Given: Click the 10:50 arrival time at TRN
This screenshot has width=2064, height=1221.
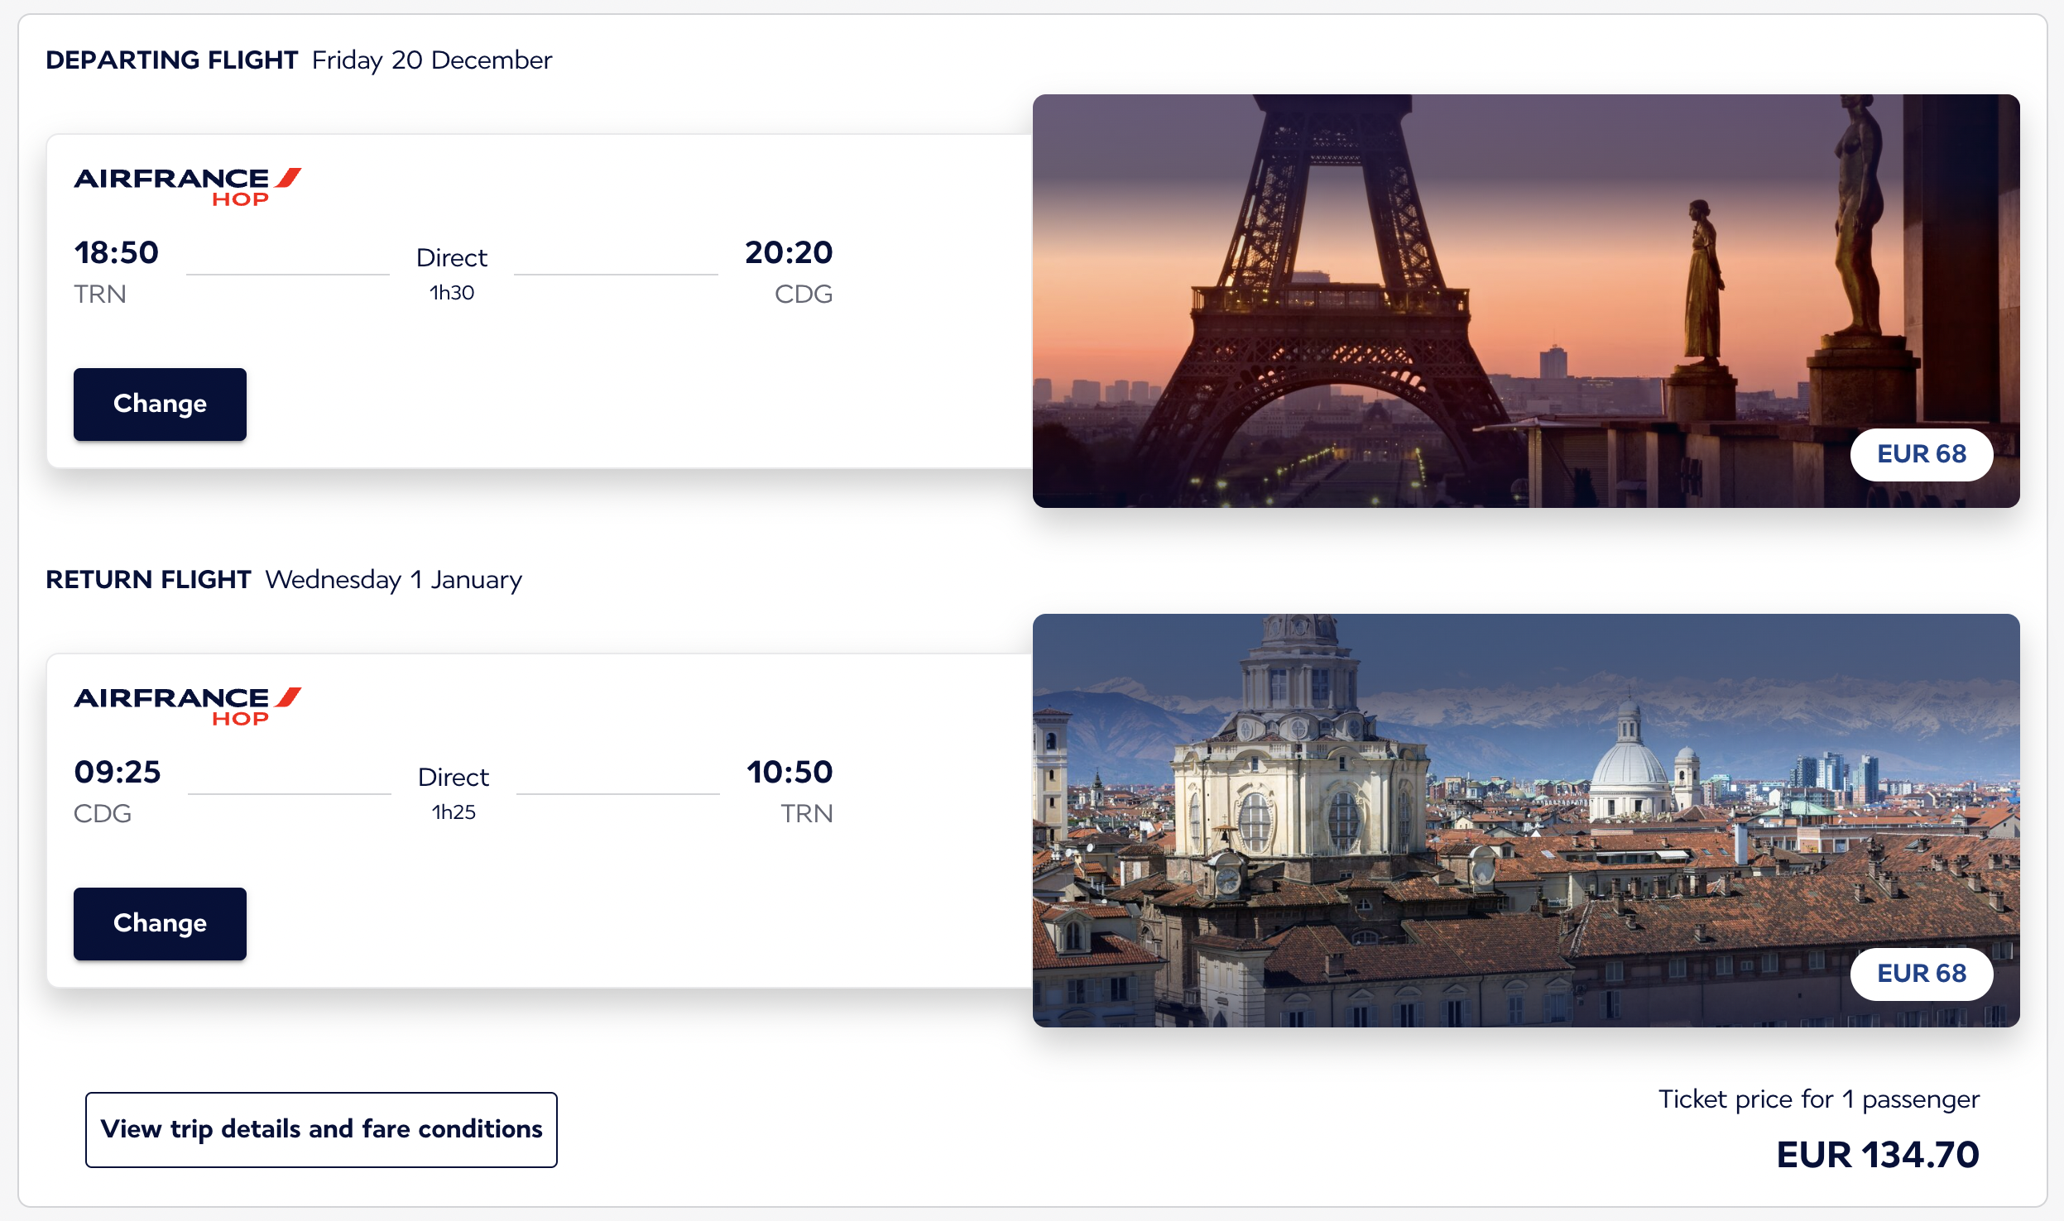Looking at the screenshot, I should coord(790,773).
